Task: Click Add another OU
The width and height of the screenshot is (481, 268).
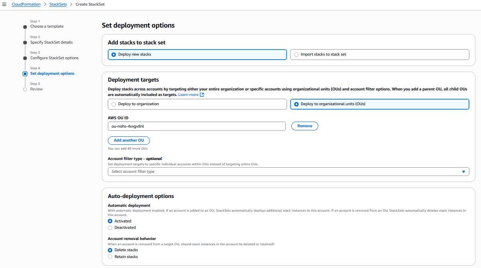Action: click(x=129, y=140)
